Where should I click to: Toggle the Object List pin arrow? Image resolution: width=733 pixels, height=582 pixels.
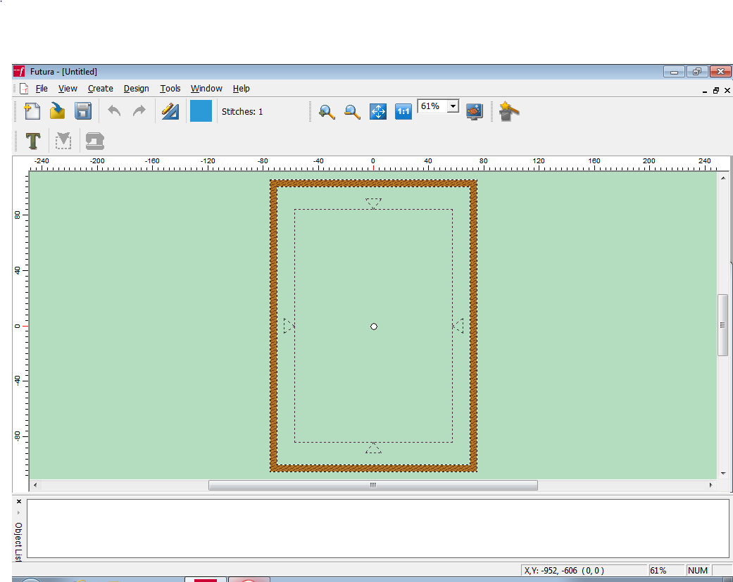(19, 512)
